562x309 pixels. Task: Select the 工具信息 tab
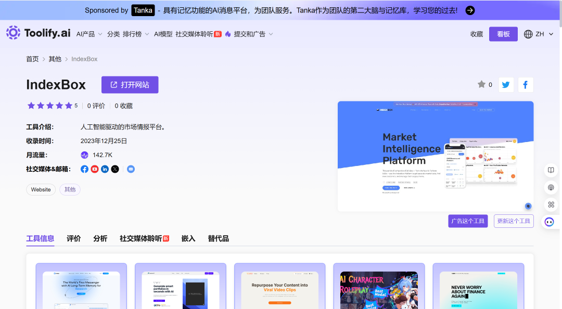click(x=40, y=239)
